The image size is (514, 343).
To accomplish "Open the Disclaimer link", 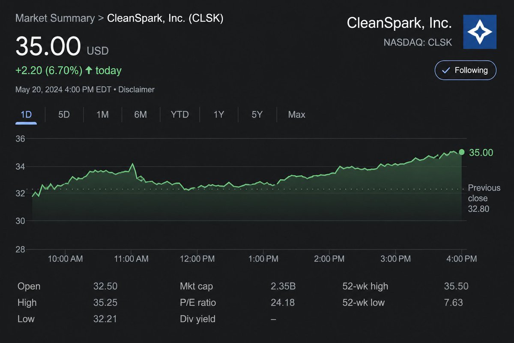I will tap(136, 90).
